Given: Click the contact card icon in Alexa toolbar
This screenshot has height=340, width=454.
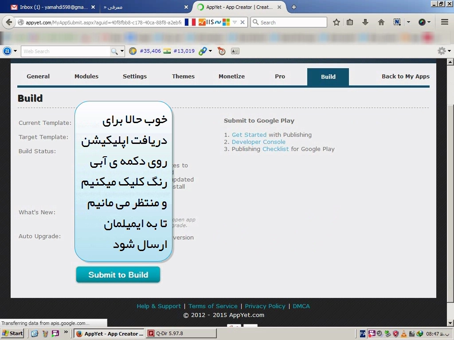Looking at the screenshot, I should tap(235, 51).
